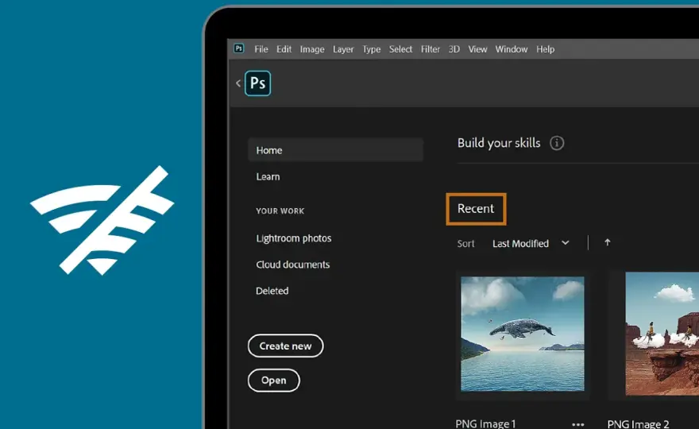This screenshot has height=429, width=699.
Task: Open the Layer menu
Action: pos(343,49)
